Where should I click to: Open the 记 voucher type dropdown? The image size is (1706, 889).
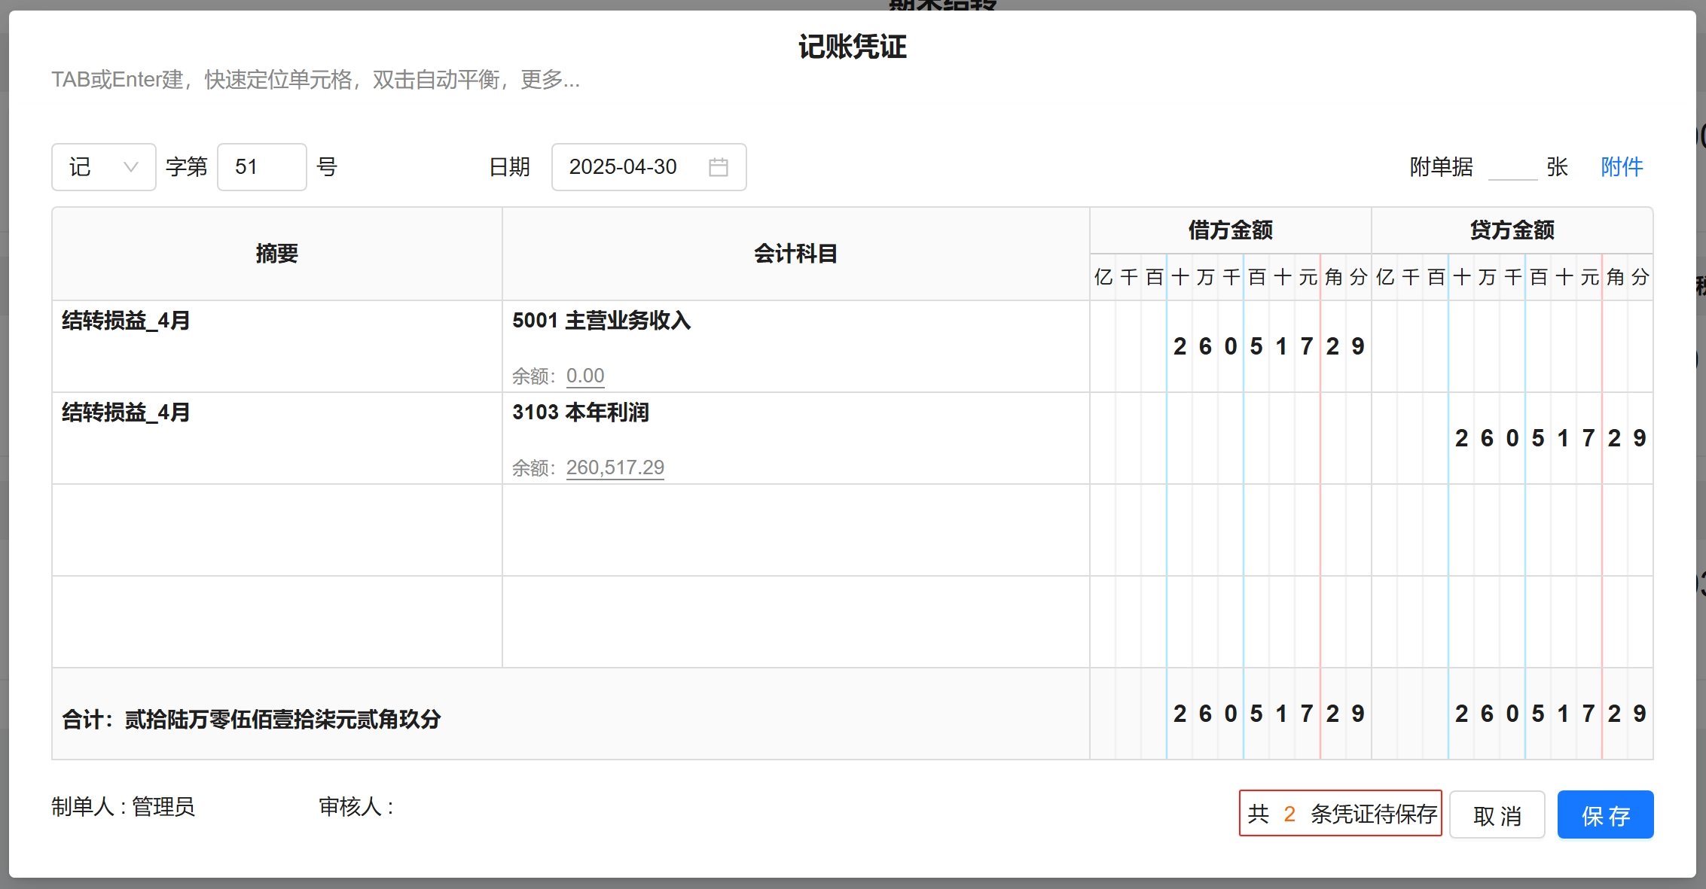click(103, 167)
